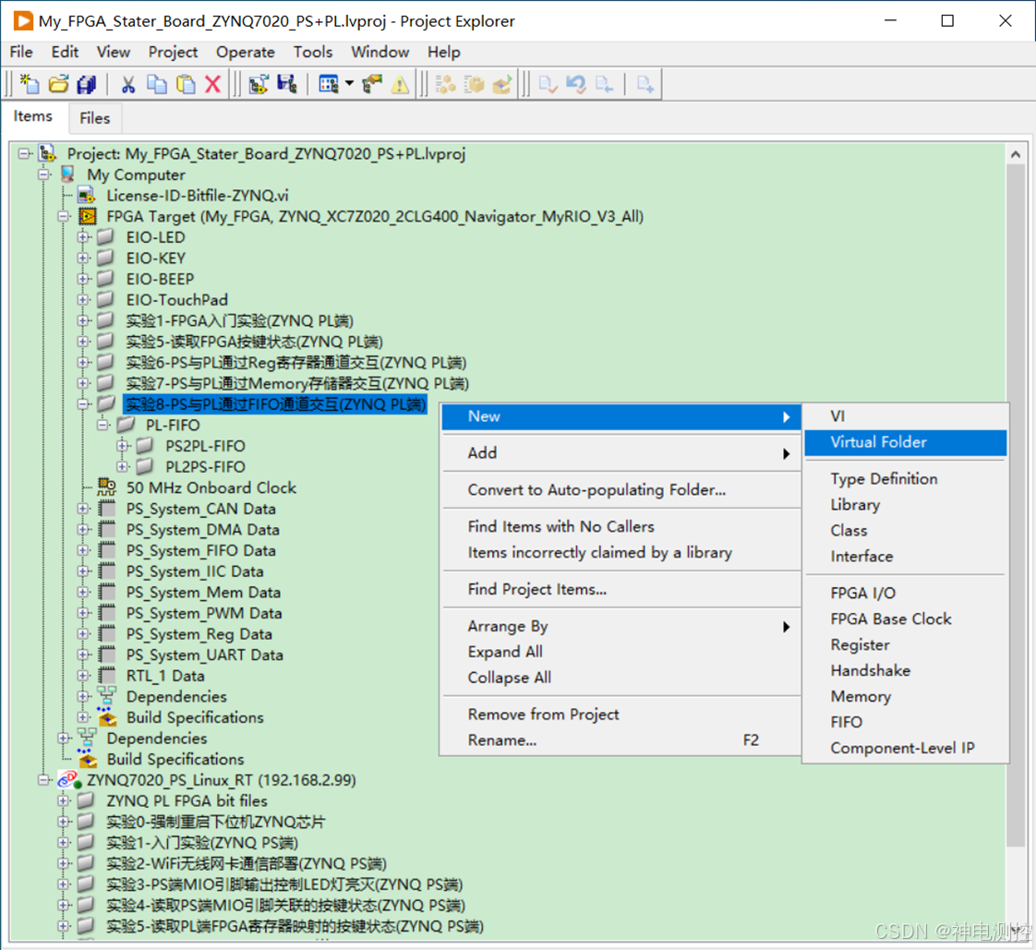Click the FPGA Target chip icon

point(87,217)
